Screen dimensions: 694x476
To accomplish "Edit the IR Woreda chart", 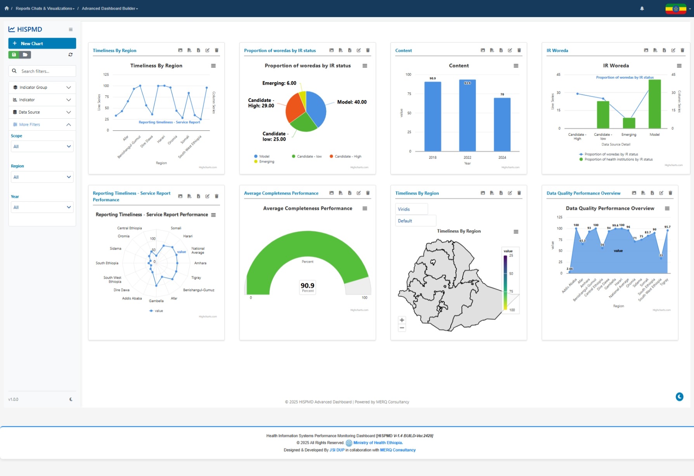I will 673,50.
